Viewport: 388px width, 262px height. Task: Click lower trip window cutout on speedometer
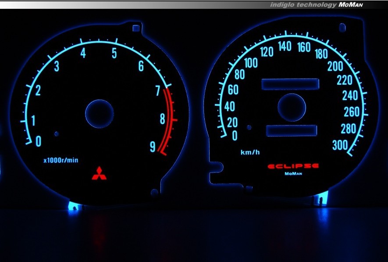pos(292,130)
